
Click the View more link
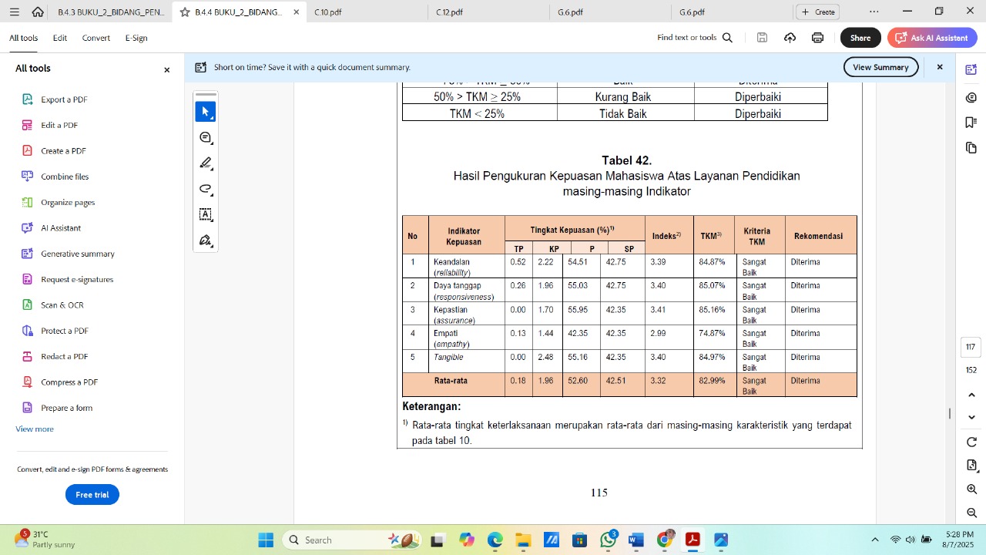[x=35, y=429]
